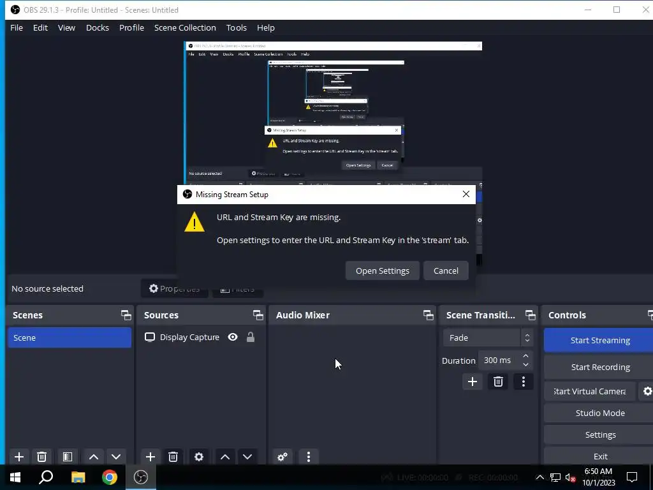Open Google Chrome from taskbar
653x490 pixels.
coord(110,477)
